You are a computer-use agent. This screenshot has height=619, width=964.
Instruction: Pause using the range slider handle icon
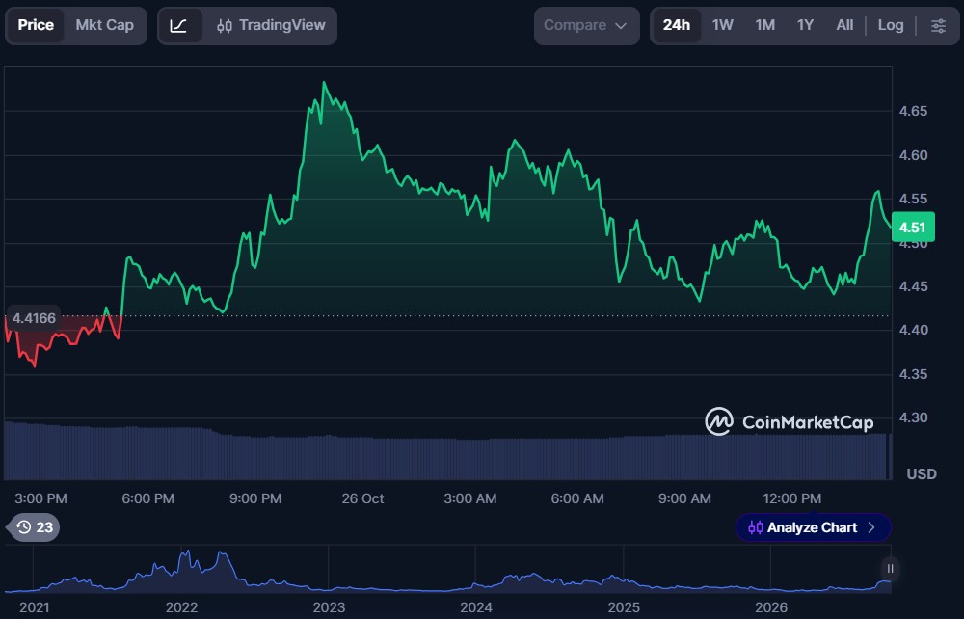tap(890, 569)
